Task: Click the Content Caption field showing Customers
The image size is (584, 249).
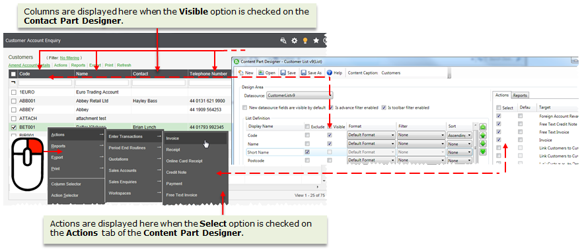Action: click(x=414, y=73)
